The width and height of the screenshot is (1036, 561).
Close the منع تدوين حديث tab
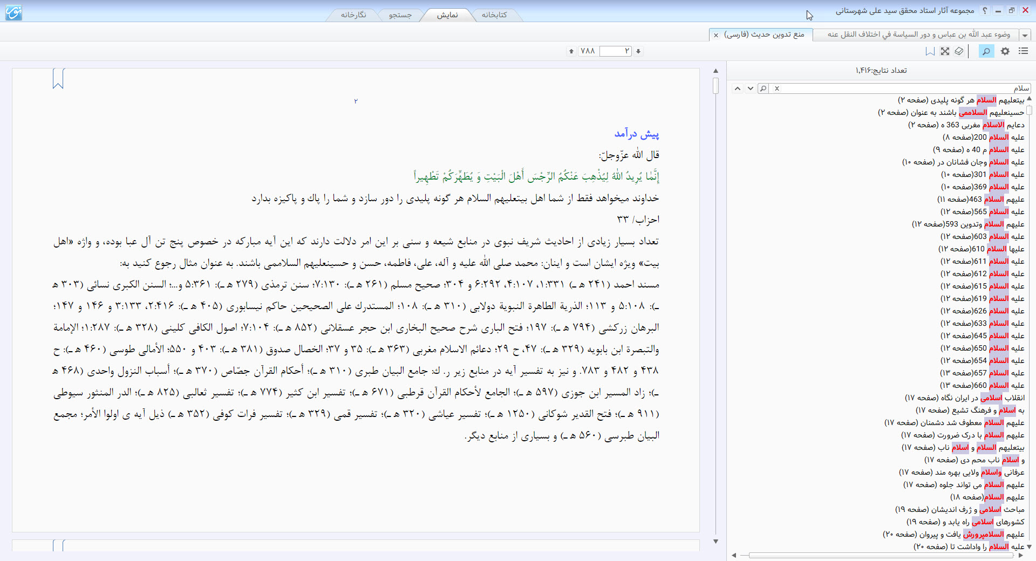click(x=716, y=35)
